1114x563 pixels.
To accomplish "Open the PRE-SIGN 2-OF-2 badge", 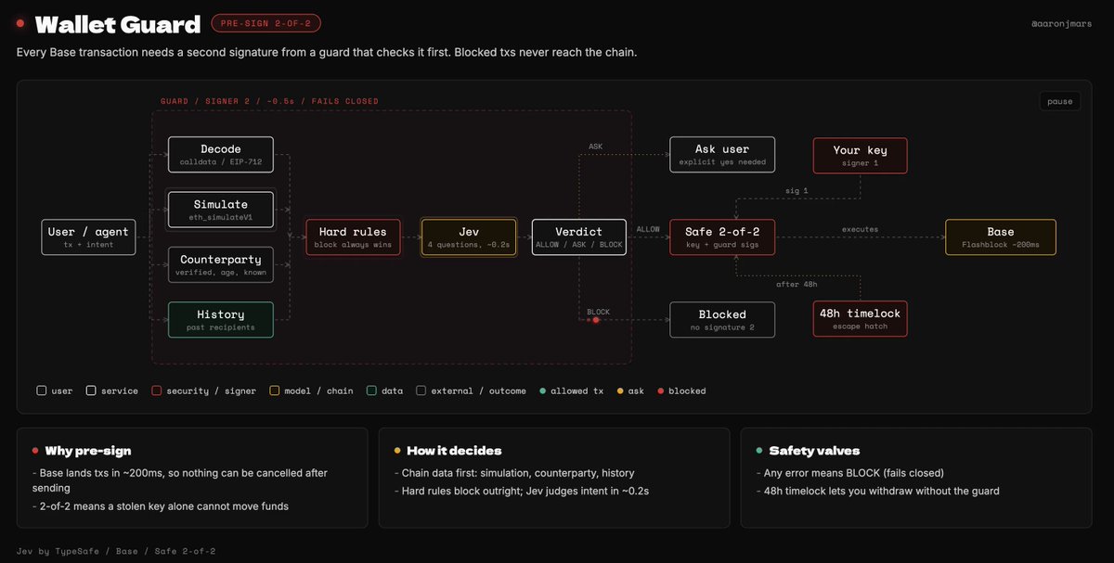I will (267, 24).
